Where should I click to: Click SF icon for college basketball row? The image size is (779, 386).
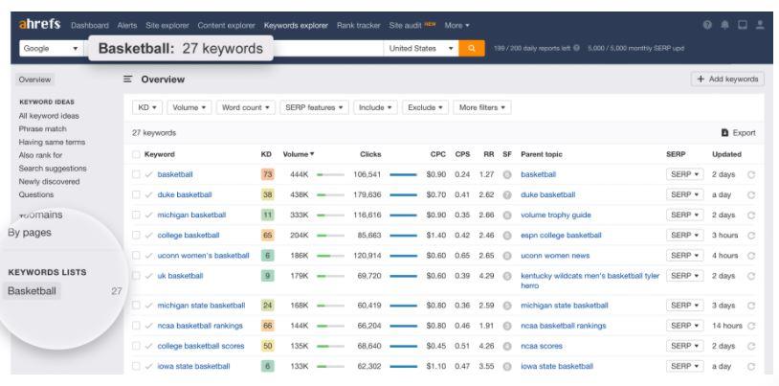(507, 236)
